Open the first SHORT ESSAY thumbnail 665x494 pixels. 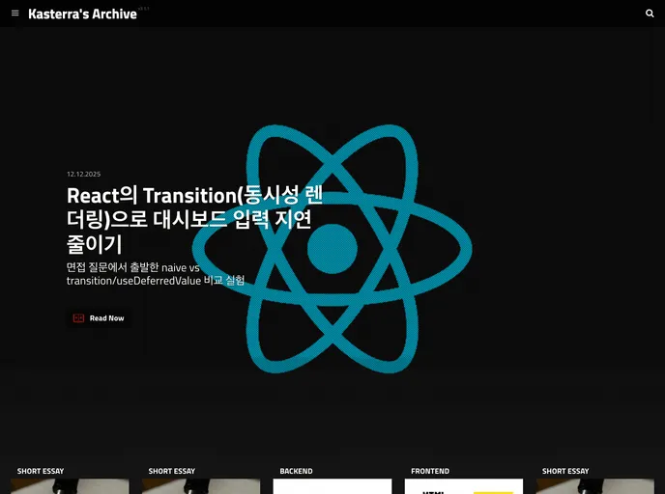(x=70, y=486)
